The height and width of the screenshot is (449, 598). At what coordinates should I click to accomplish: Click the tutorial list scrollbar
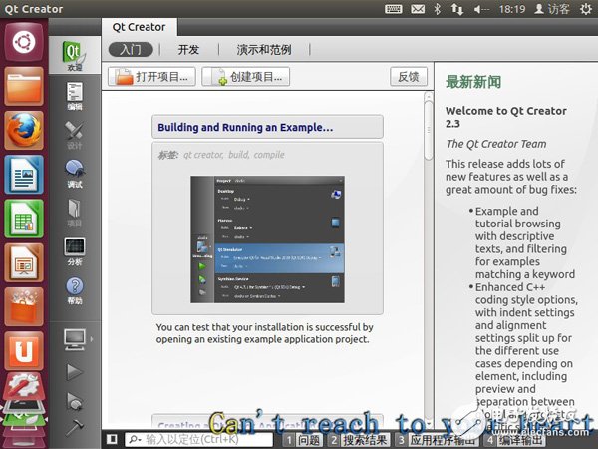[429, 130]
